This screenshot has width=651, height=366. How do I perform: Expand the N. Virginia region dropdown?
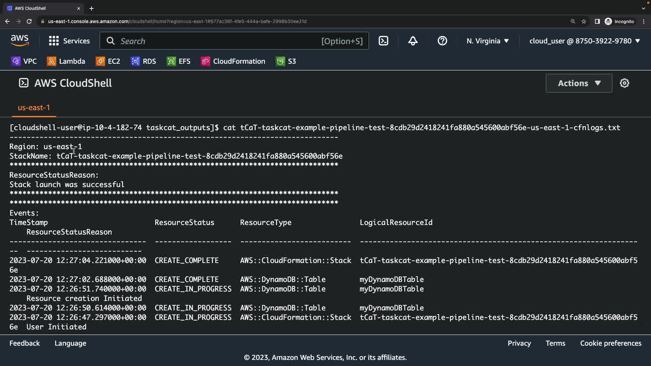coord(488,41)
